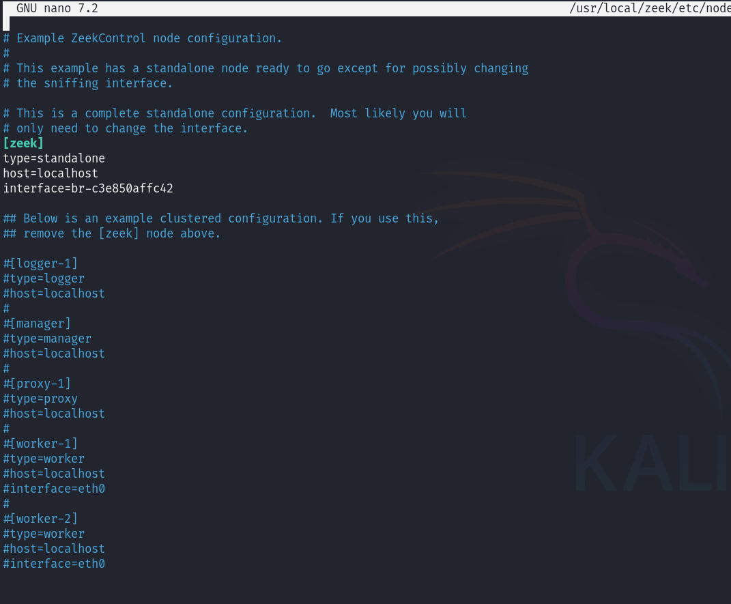Click "# only need to change the interface." line
The image size is (731, 604).
point(126,128)
